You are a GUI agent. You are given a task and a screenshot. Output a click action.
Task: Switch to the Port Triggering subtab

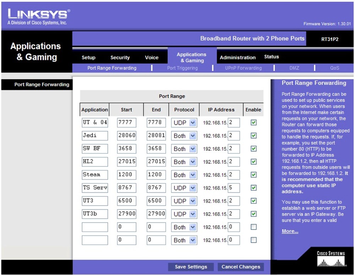coord(182,68)
